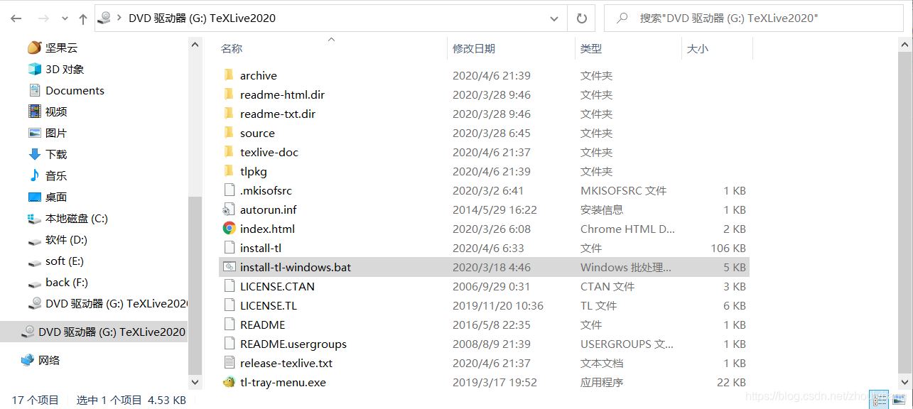913x409 pixels.
Task: Select the LICENSE.CTAN file icon
Action: pyautogui.click(x=229, y=286)
